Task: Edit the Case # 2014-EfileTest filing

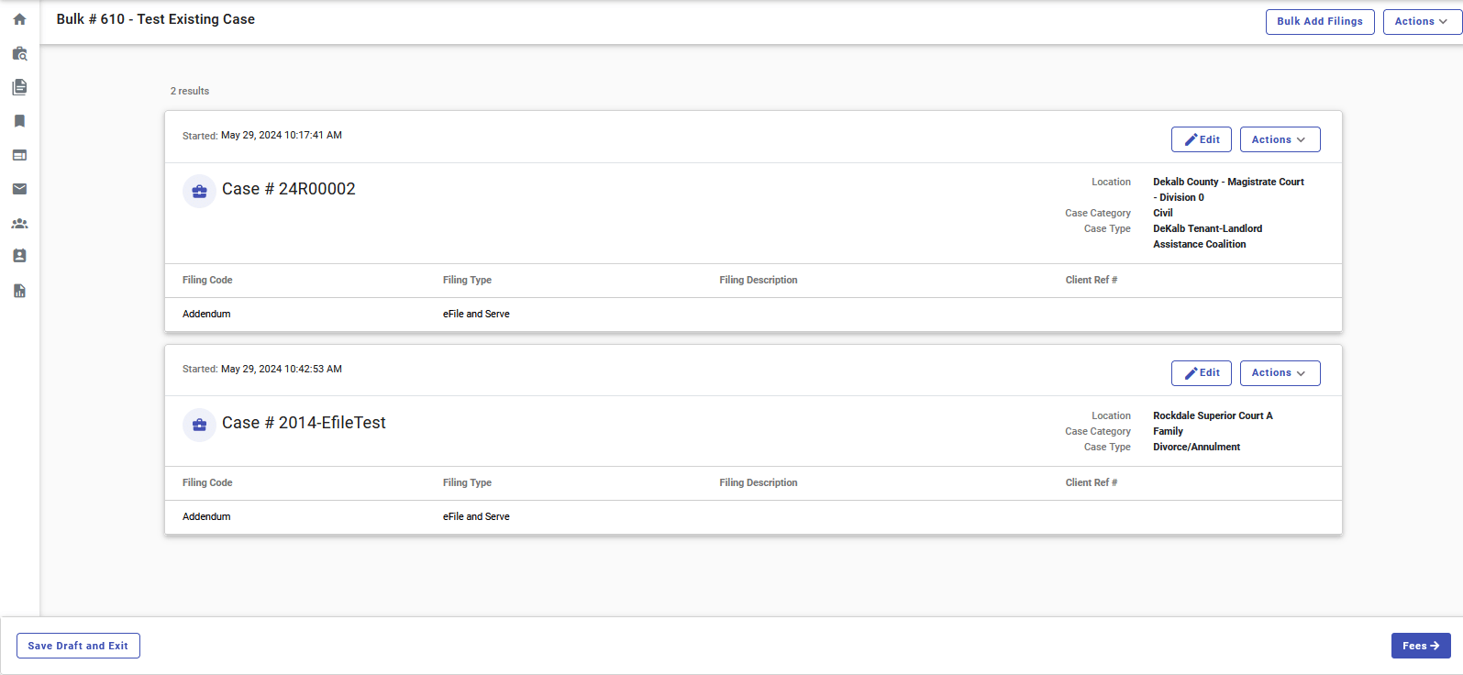Action: (1202, 373)
